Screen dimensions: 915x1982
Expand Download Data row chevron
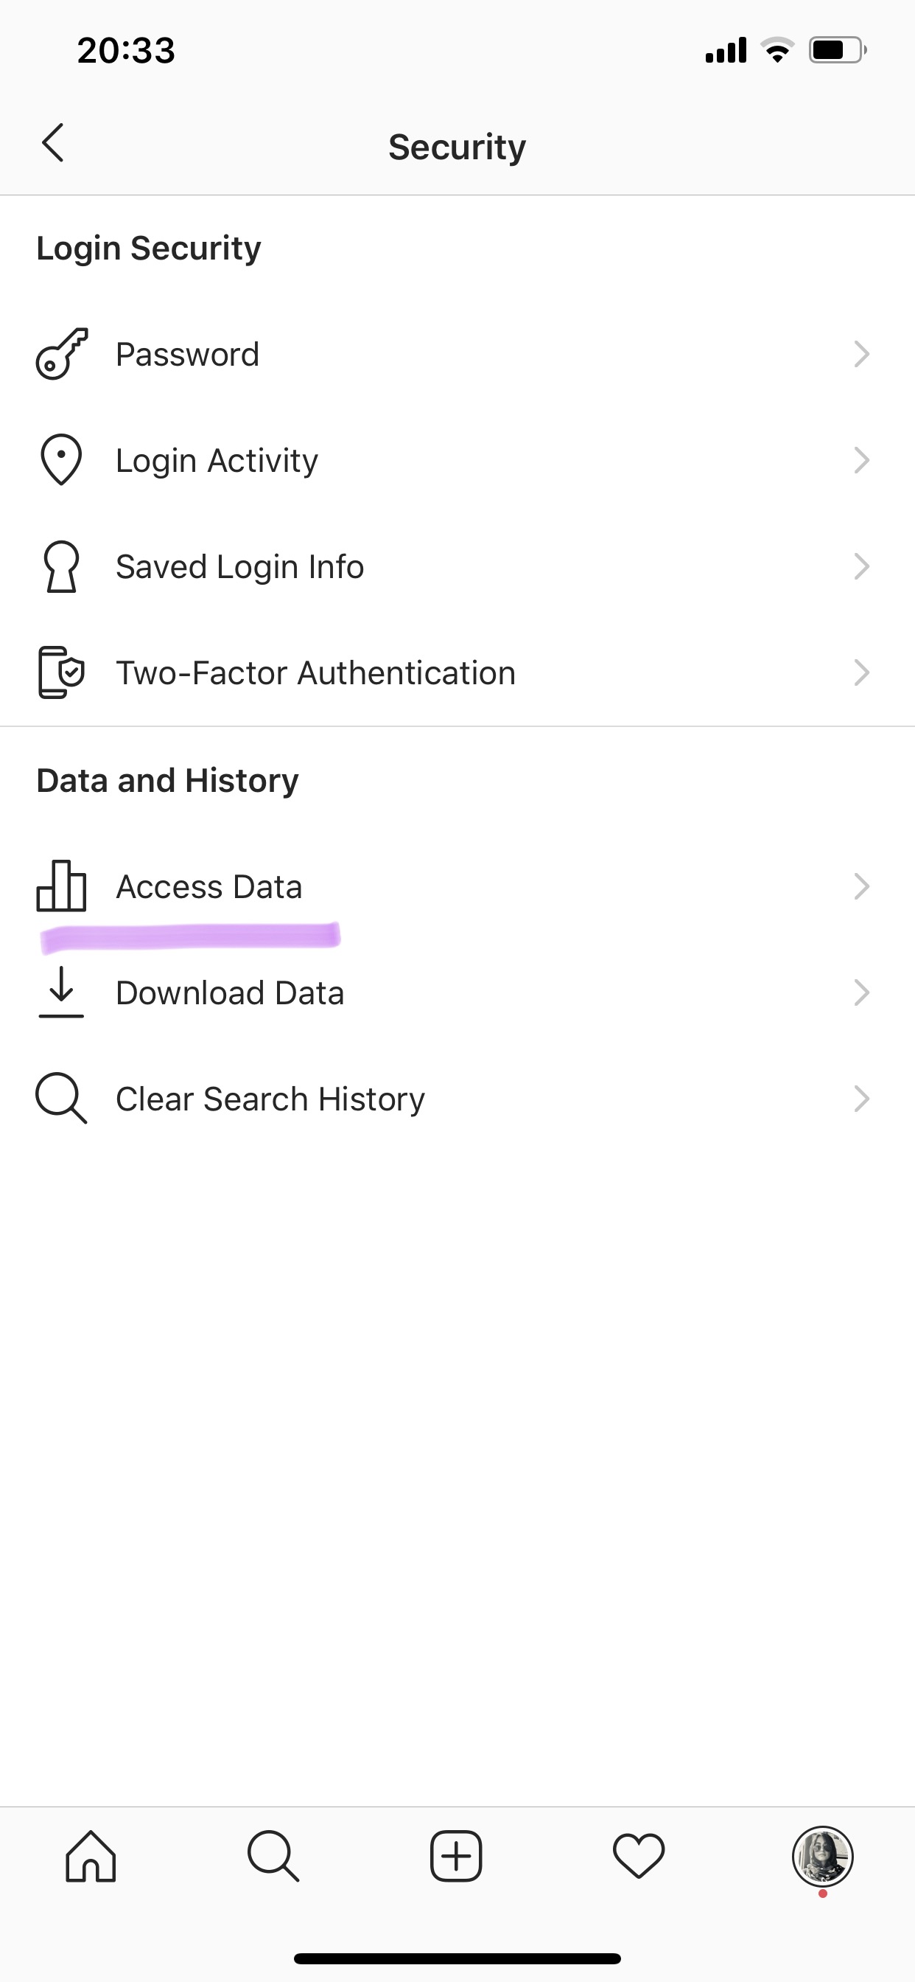pos(861,992)
